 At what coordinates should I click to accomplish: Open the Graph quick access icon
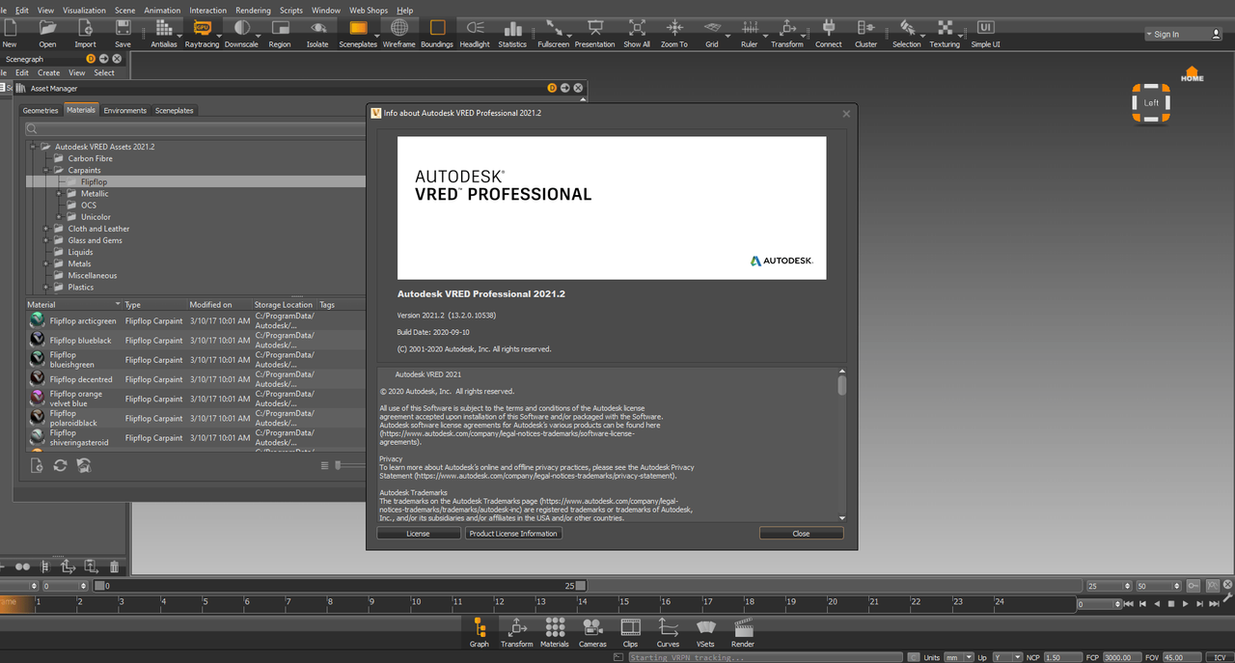point(480,633)
